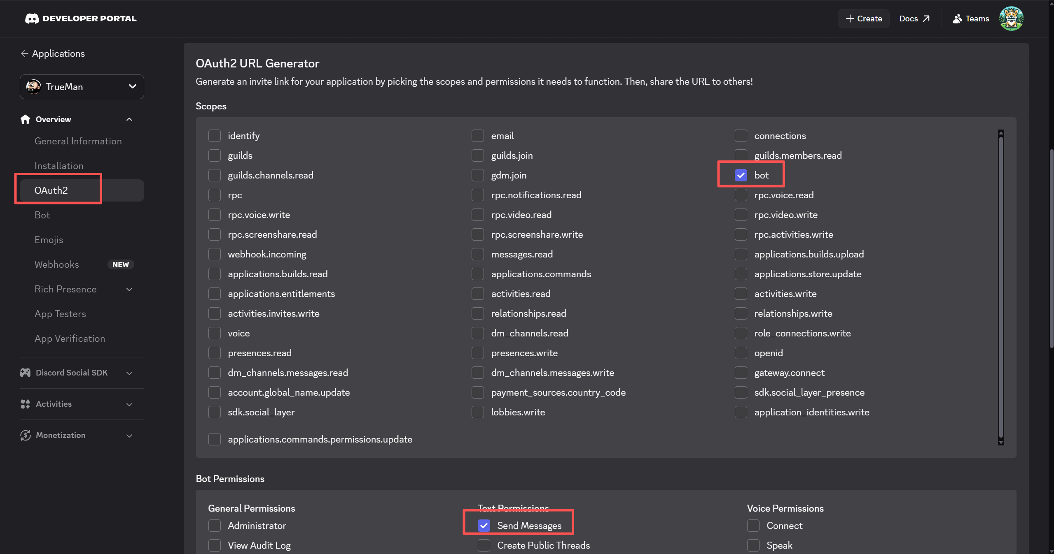Expand the Rich Presence submenu chevron
This screenshot has height=554, width=1054.
(x=129, y=290)
